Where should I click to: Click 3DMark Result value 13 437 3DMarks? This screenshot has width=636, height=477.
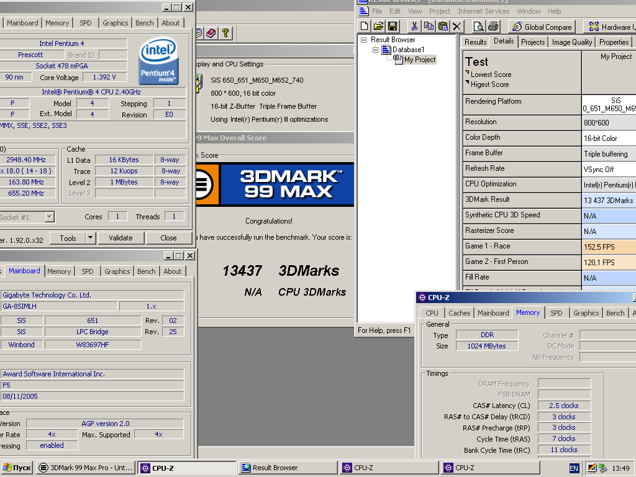pyautogui.click(x=609, y=201)
